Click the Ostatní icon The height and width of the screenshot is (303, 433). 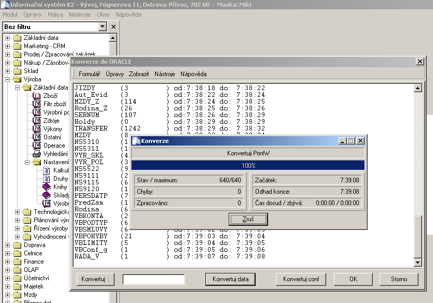pos(36,137)
